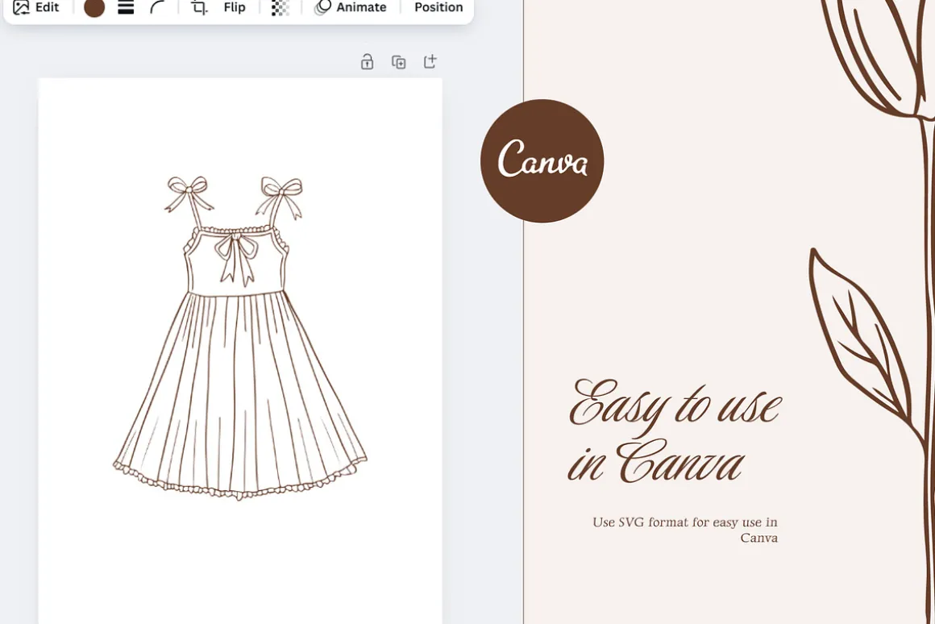935x624 pixels.
Task: Open the Animate panel
Action: tap(351, 7)
